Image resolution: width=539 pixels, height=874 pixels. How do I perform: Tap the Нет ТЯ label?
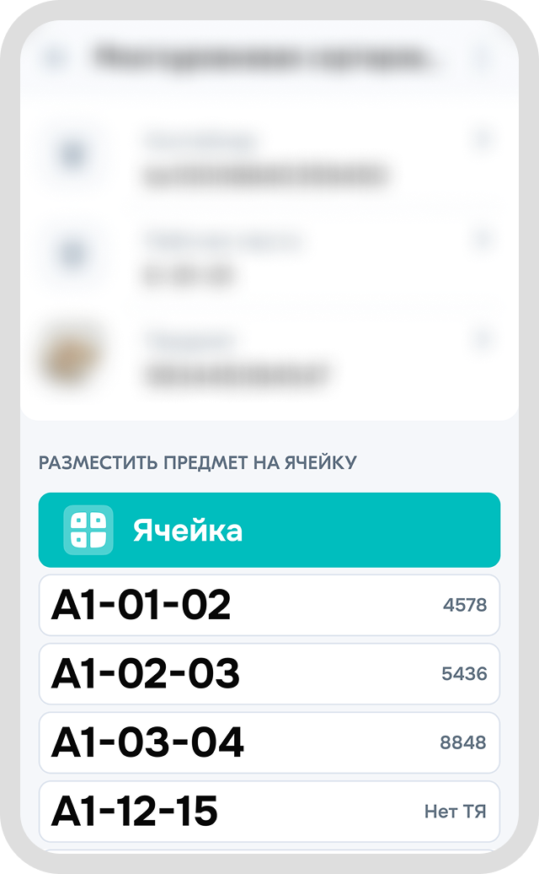(x=455, y=812)
